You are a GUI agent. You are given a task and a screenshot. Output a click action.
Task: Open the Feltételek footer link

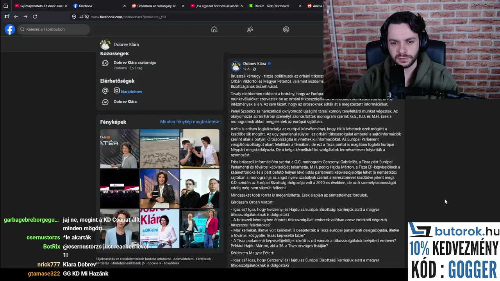pyautogui.click(x=204, y=259)
